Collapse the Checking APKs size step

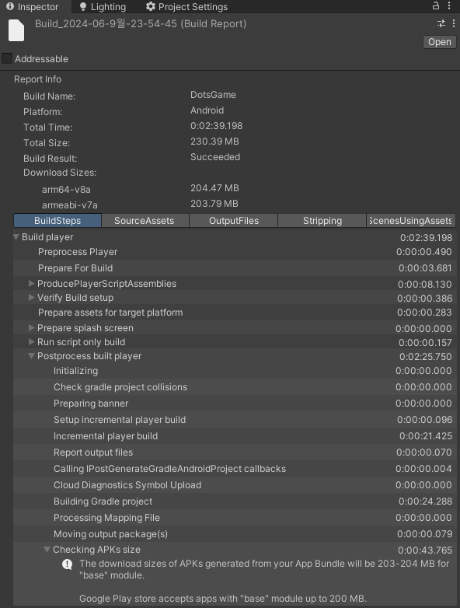[x=47, y=550]
